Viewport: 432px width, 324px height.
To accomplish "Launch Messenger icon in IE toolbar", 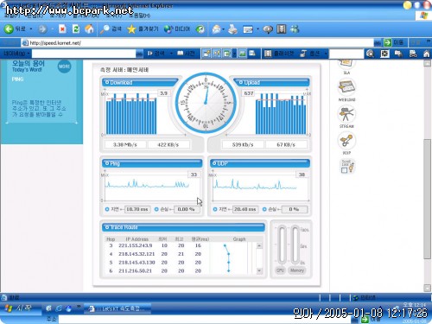I will [295, 29].
